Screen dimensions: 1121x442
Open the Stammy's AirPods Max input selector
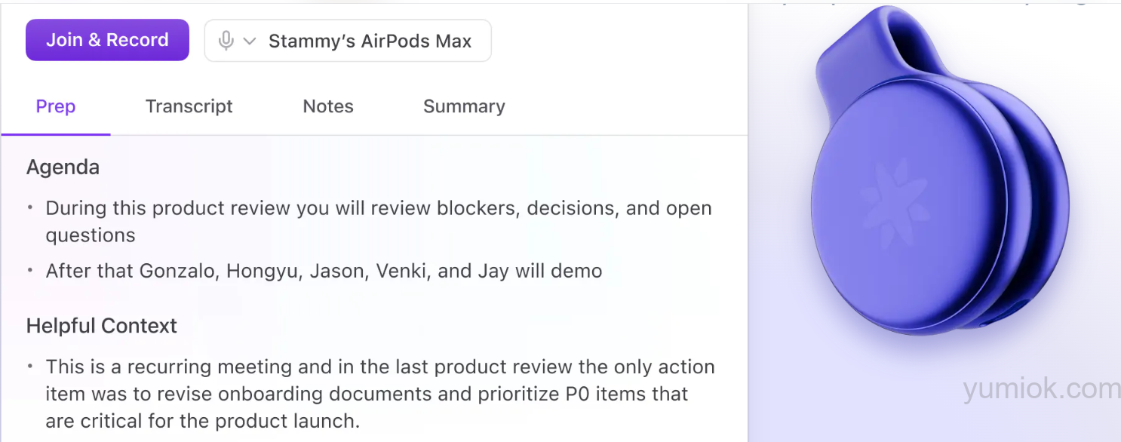348,41
